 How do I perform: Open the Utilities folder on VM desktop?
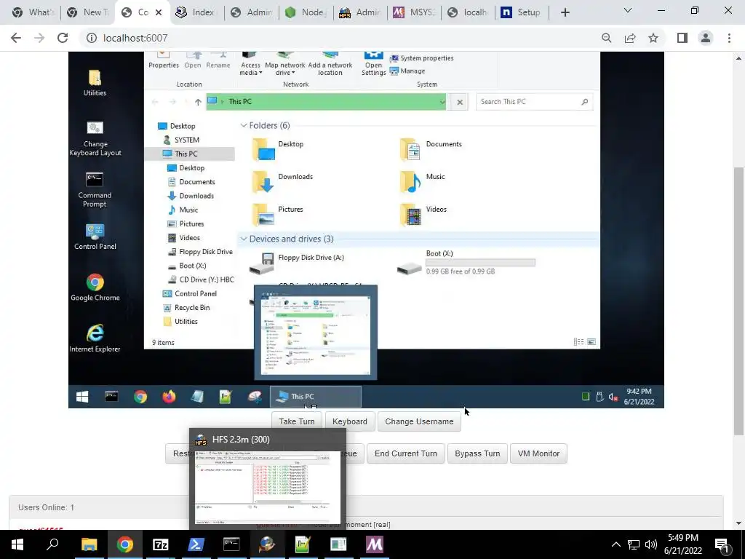tap(95, 83)
